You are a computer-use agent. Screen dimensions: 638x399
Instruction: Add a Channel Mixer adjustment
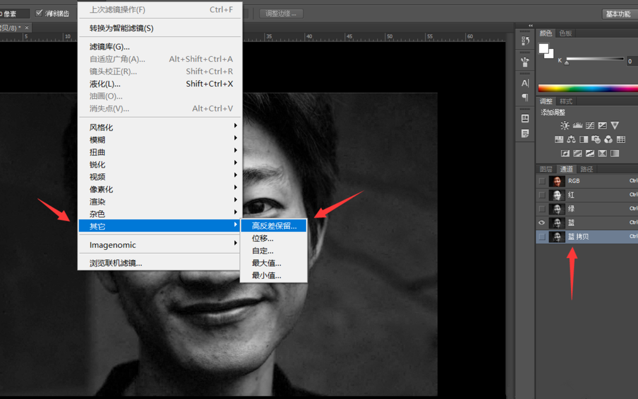coord(608,140)
